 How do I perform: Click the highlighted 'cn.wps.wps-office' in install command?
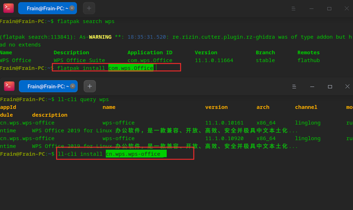pyautogui.click(x=133, y=154)
